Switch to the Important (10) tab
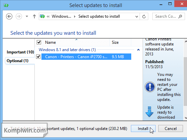Screen dimensions: 187x140 20,52
